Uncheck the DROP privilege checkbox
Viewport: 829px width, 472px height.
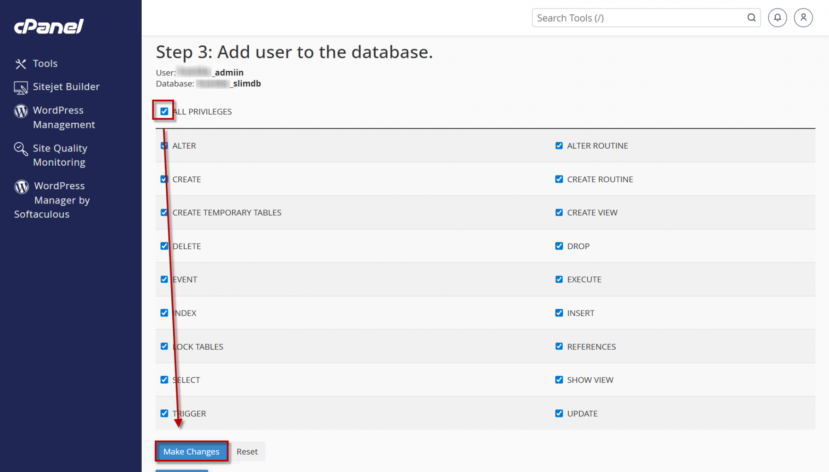click(x=559, y=246)
